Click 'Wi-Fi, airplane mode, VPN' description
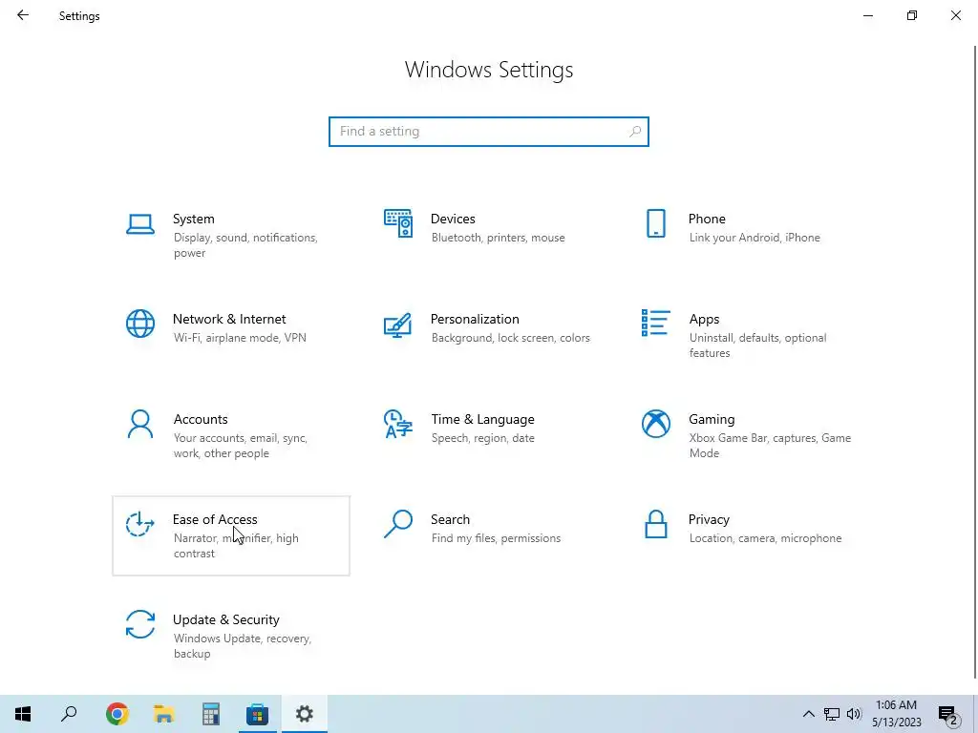This screenshot has width=978, height=733. [x=240, y=338]
